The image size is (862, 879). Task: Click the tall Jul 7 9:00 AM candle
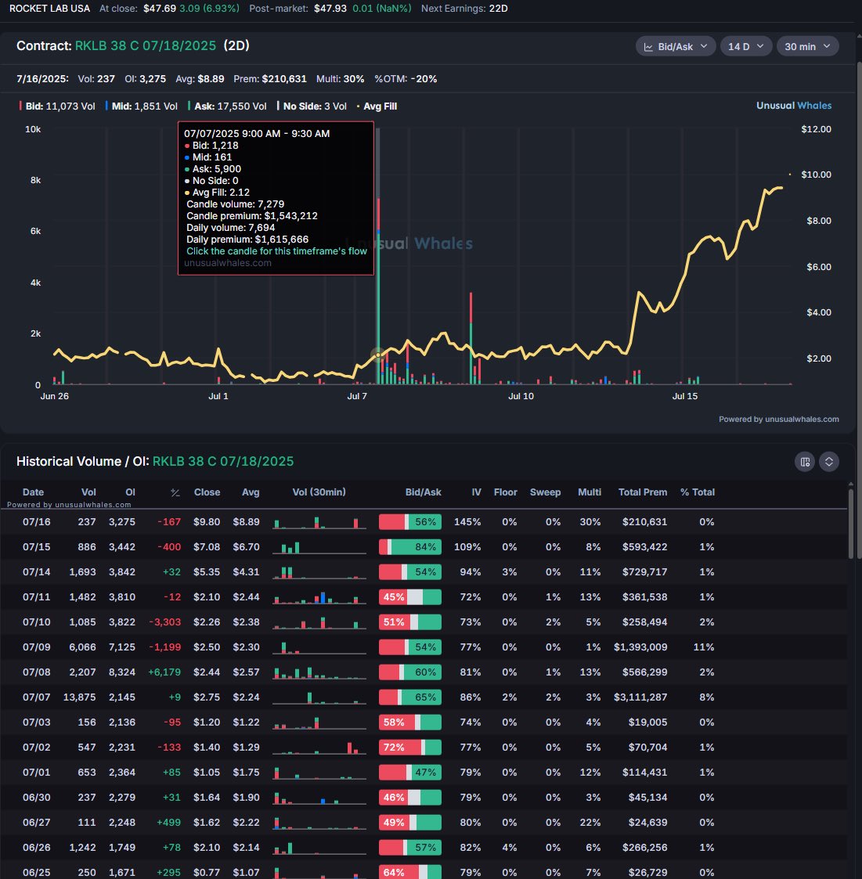pos(379,291)
